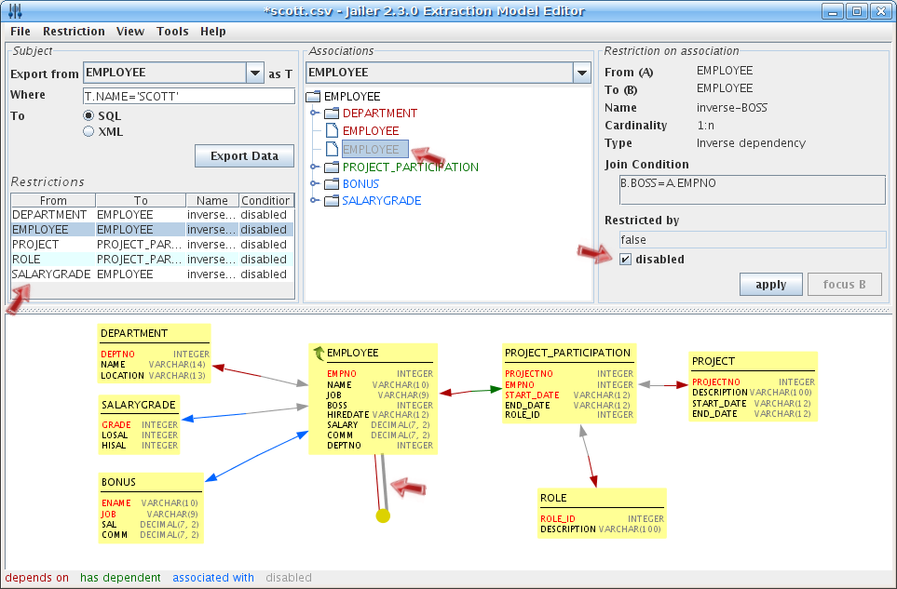Click the Join Condition text box

(753, 190)
